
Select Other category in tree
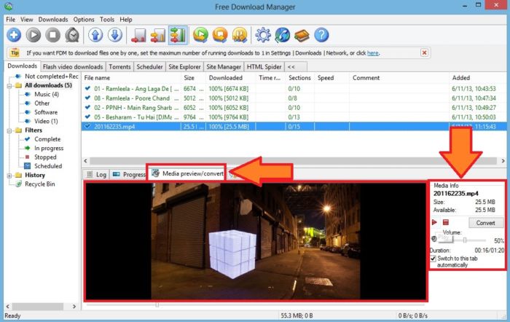[x=42, y=103]
